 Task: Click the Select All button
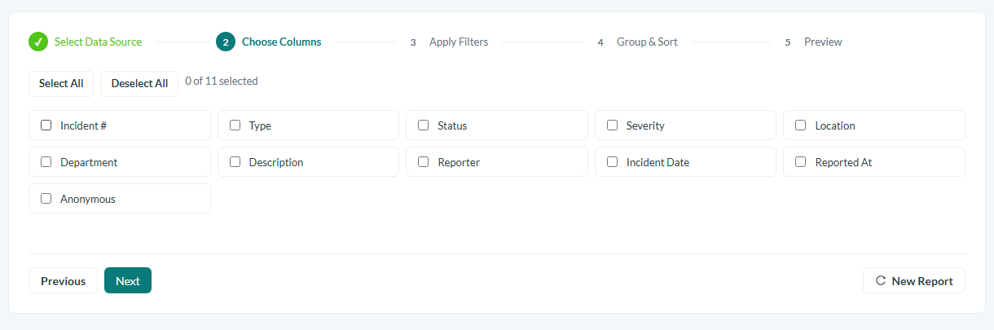click(x=61, y=84)
